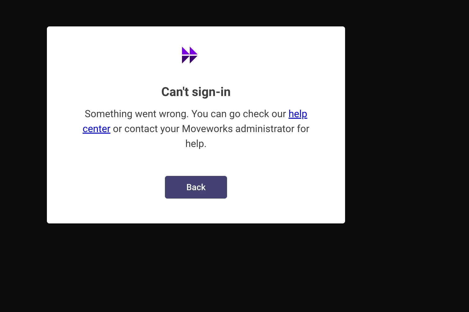Viewport: 469px width, 312px height.
Task: Click the upper triangles of the logo
Action: 190,51
